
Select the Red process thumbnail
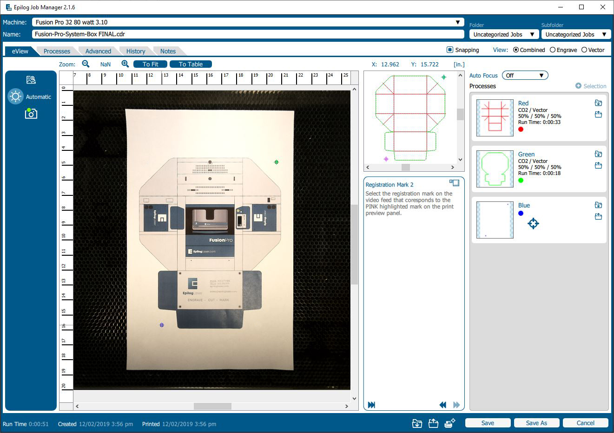(495, 118)
